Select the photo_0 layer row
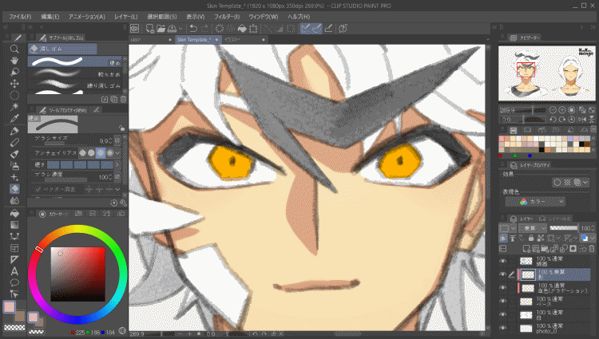This screenshot has height=339, width=599. click(553, 328)
